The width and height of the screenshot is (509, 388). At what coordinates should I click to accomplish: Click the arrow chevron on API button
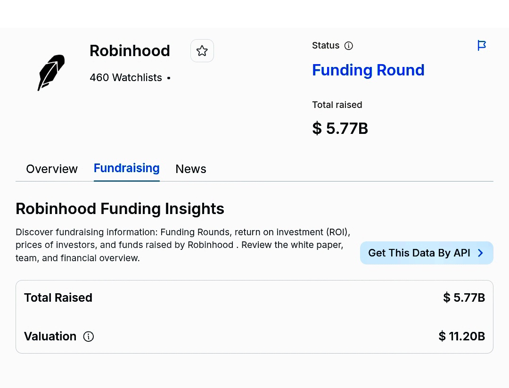pos(481,253)
